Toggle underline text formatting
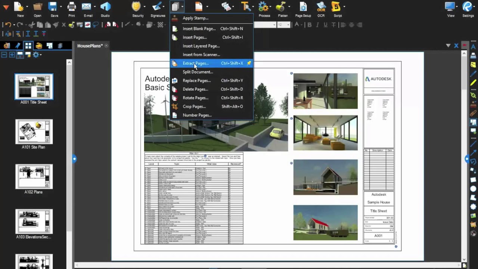478x269 pixels. point(326,25)
